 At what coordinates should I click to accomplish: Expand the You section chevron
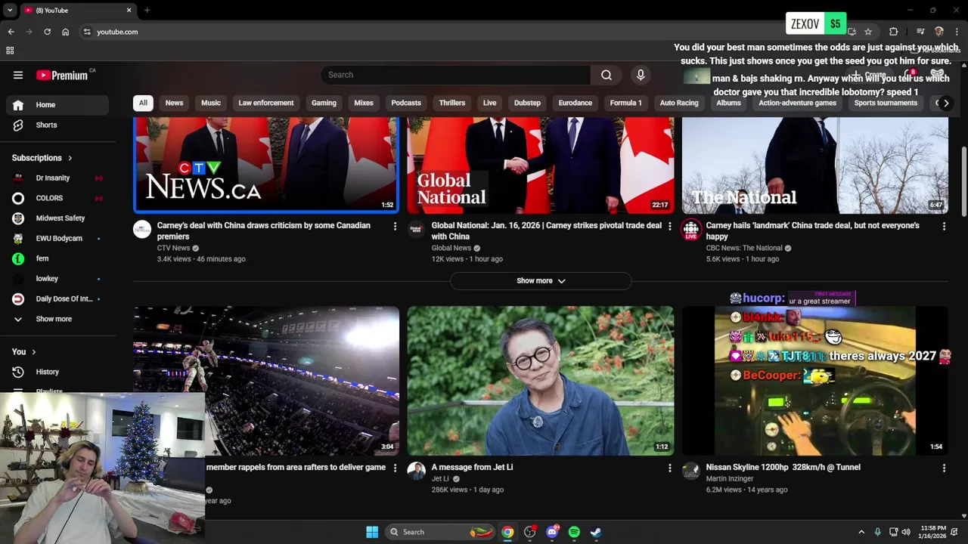tap(33, 351)
